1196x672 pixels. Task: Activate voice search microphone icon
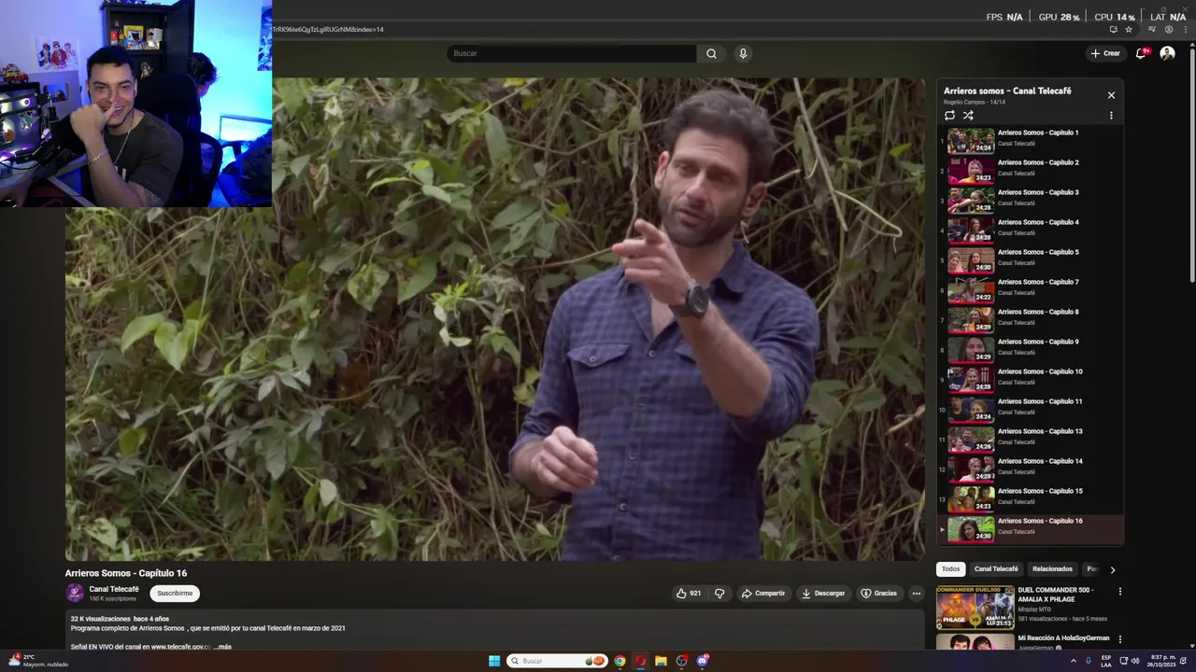pos(743,53)
